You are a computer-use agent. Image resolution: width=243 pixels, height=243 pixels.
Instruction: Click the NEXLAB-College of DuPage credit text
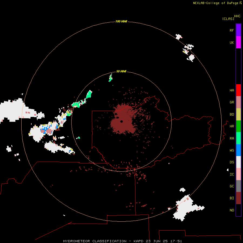pyautogui.click(x=215, y=3)
